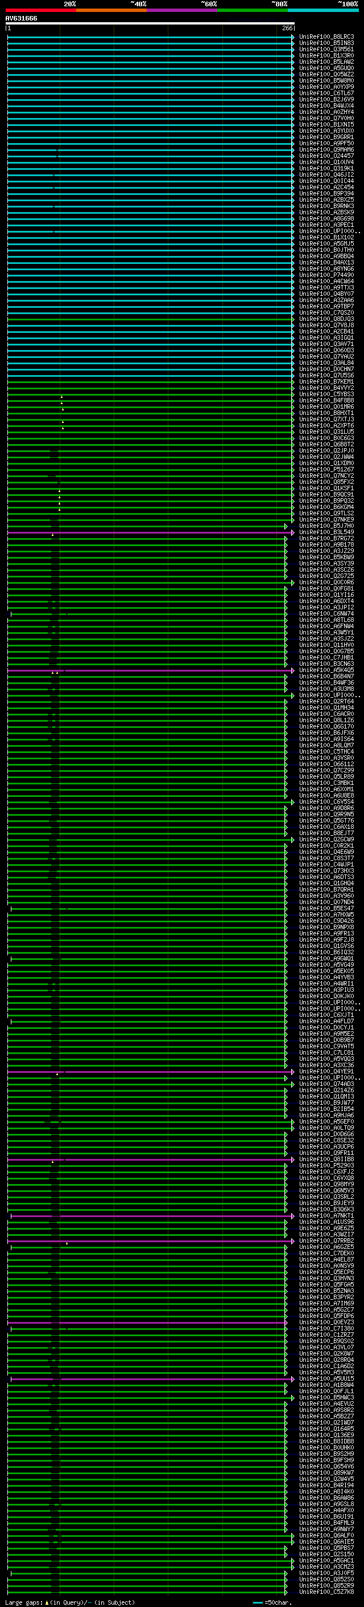
Task: Select the UniRef100_Q7XTJ3 hit label
Action: tap(326, 419)
